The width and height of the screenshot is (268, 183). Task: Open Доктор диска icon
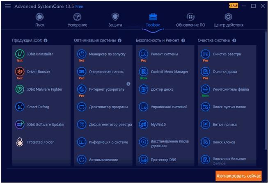(144, 89)
